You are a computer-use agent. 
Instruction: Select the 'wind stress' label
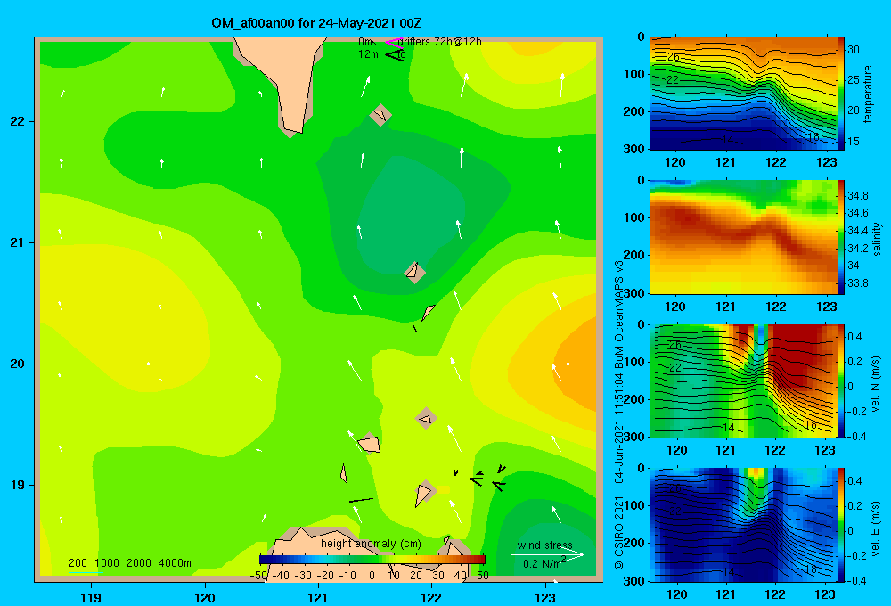click(x=544, y=545)
